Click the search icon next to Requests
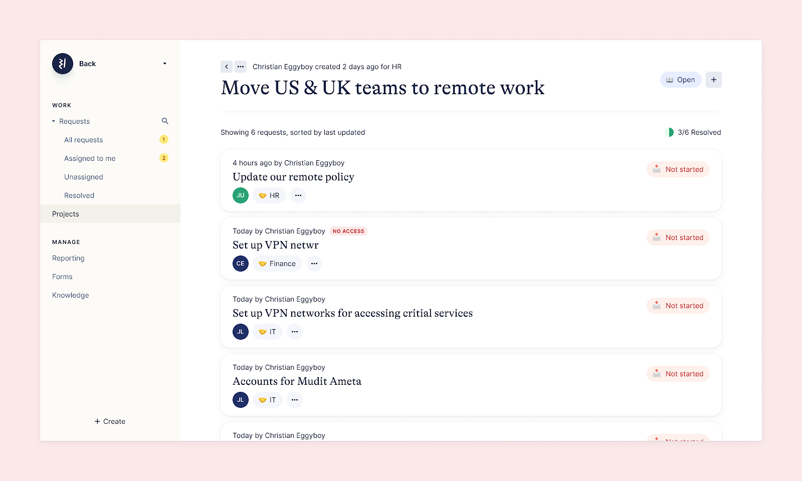This screenshot has width=802, height=481. (165, 121)
